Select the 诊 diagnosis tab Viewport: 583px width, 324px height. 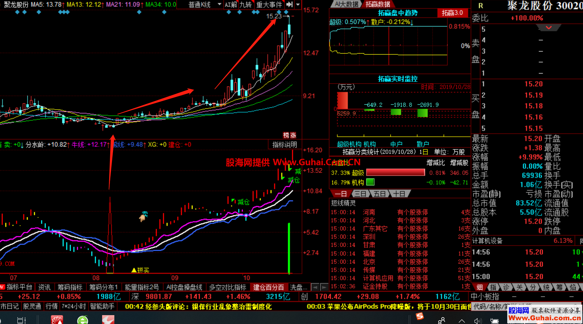[507, 287]
